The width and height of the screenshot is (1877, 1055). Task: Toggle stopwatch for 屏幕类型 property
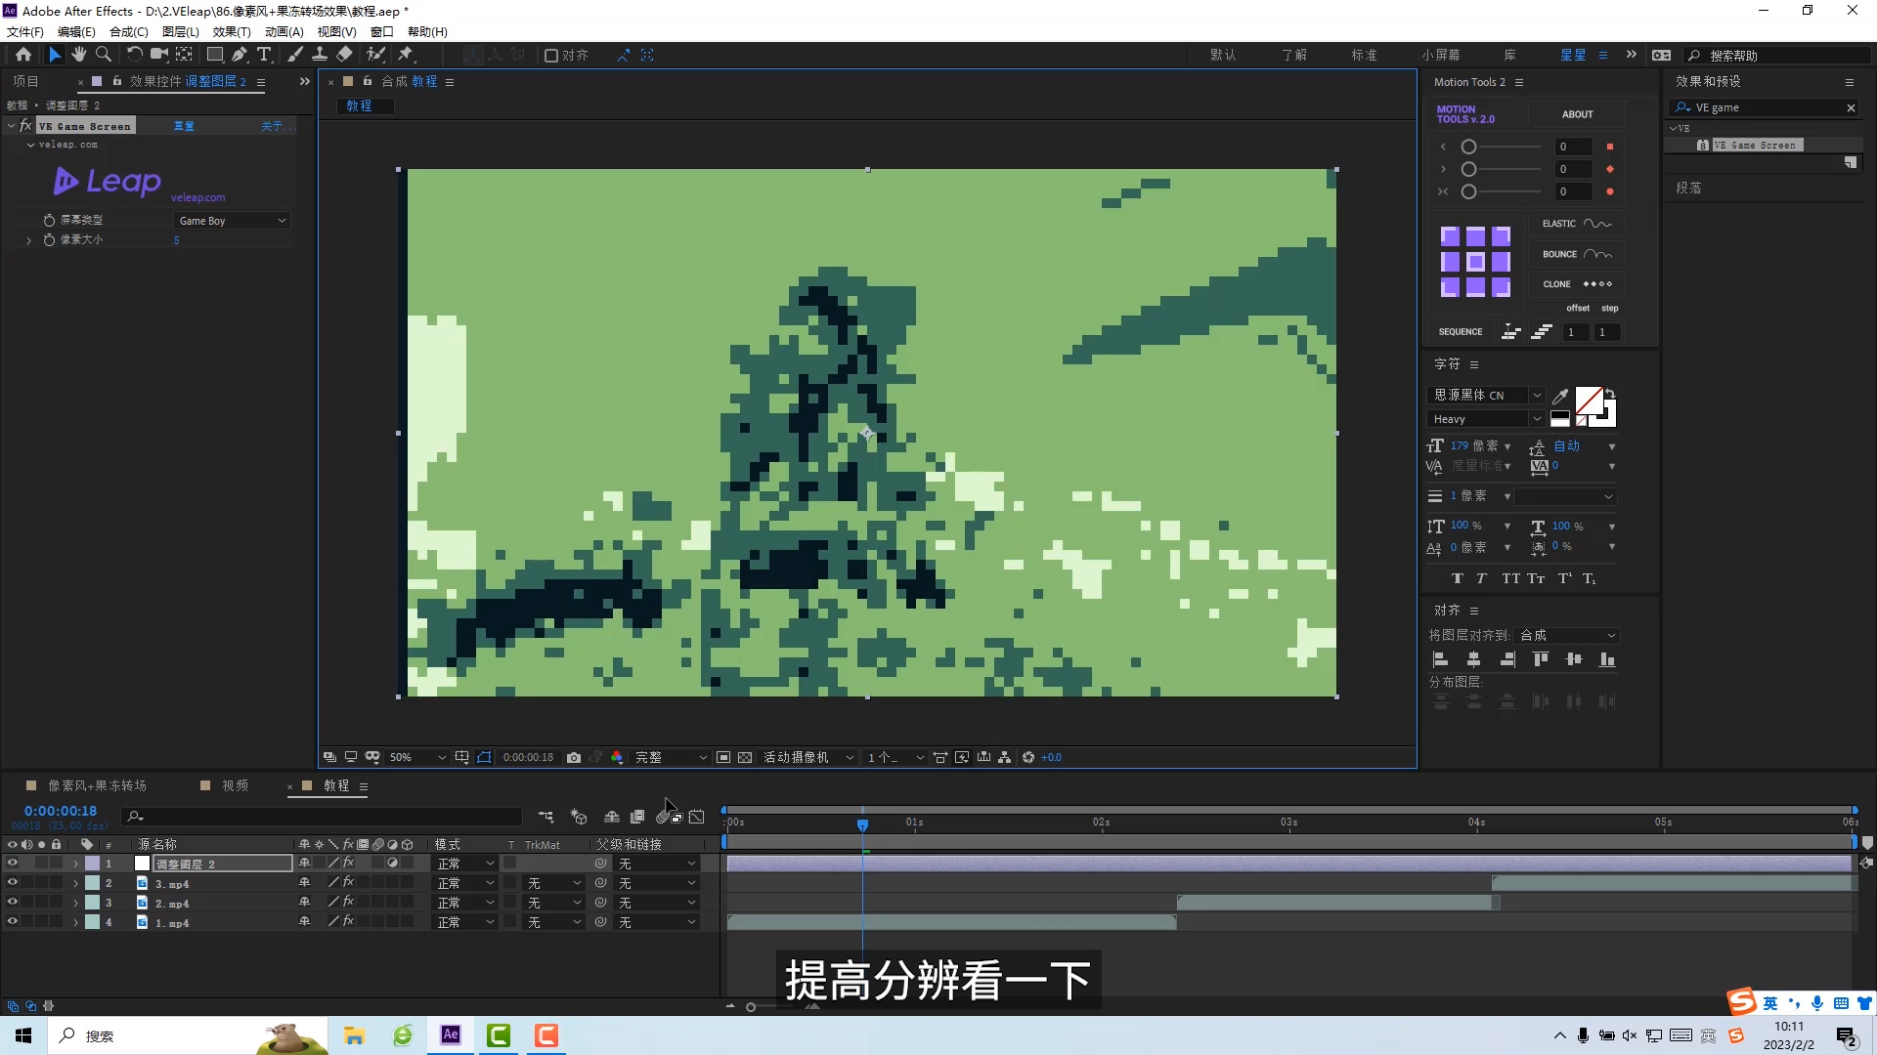(x=49, y=221)
